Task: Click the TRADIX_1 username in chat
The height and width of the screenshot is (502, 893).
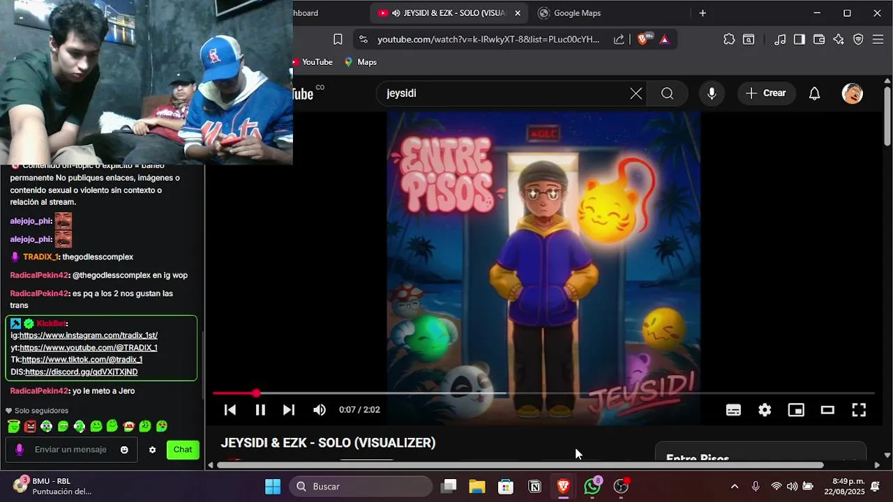Action: click(40, 257)
